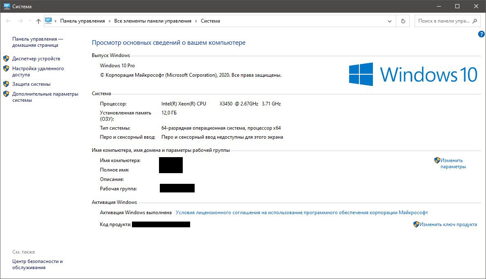Click the magnifier search icon
This screenshot has height=279, width=486.
click(475, 21)
